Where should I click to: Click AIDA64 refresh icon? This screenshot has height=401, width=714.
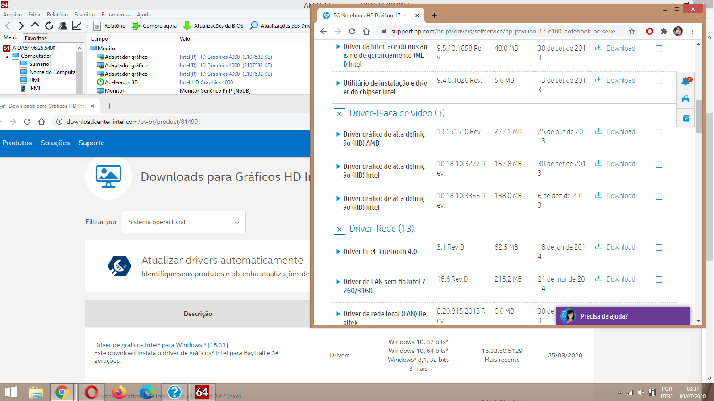click(x=49, y=26)
